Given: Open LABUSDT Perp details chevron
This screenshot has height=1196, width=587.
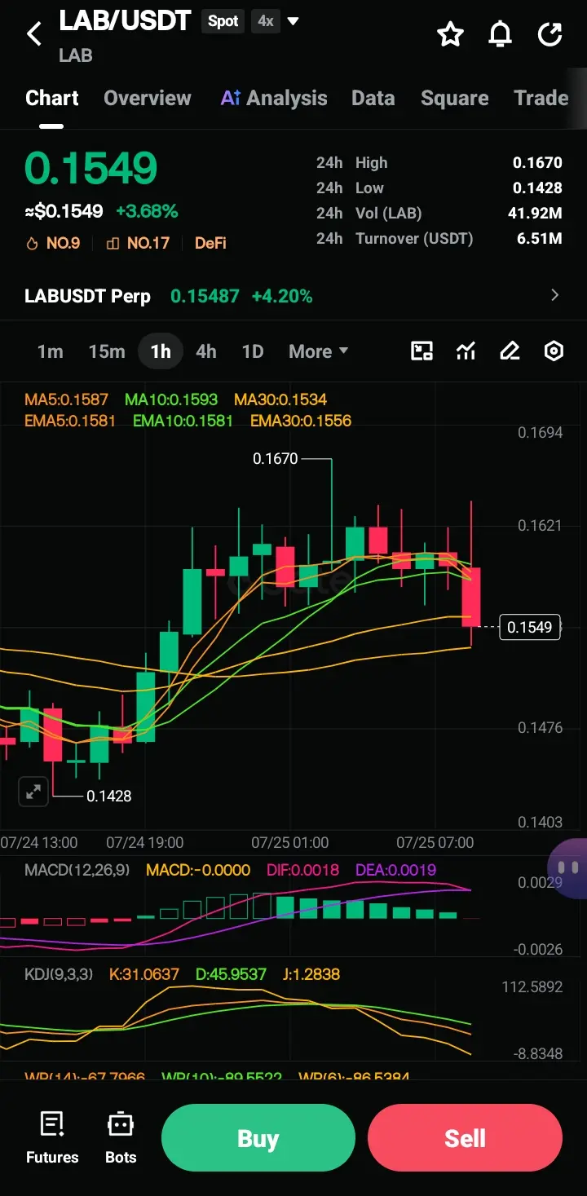Looking at the screenshot, I should (x=555, y=295).
